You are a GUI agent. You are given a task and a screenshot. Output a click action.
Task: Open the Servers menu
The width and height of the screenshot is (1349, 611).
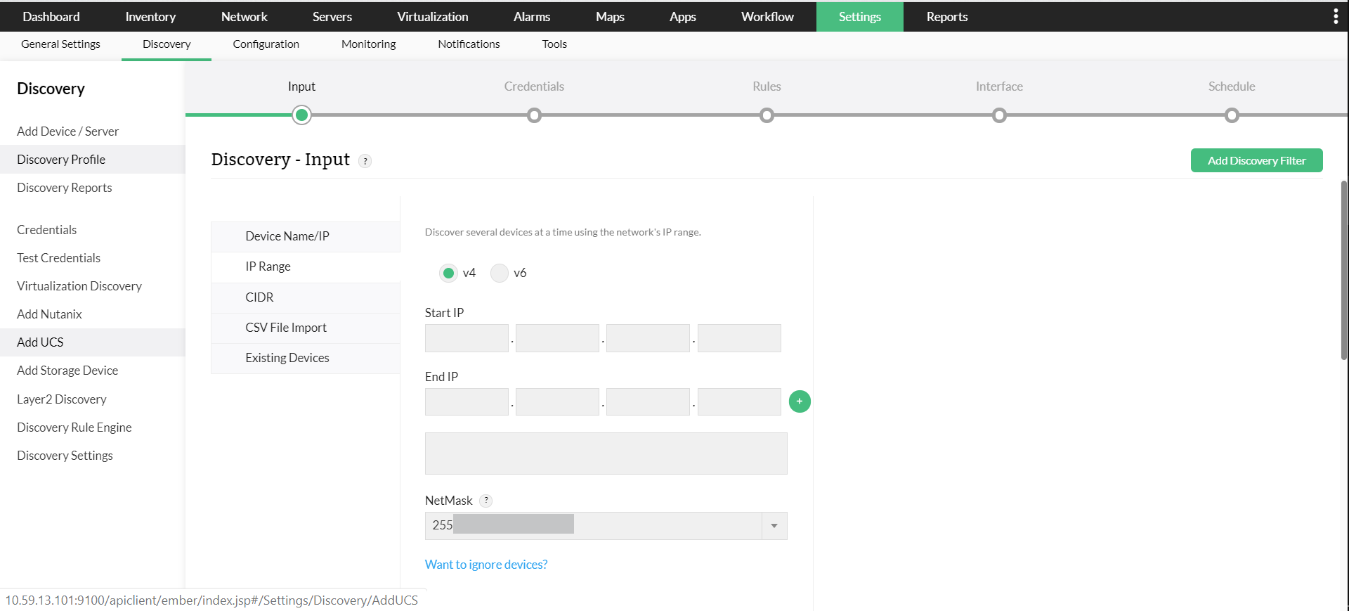pyautogui.click(x=332, y=16)
